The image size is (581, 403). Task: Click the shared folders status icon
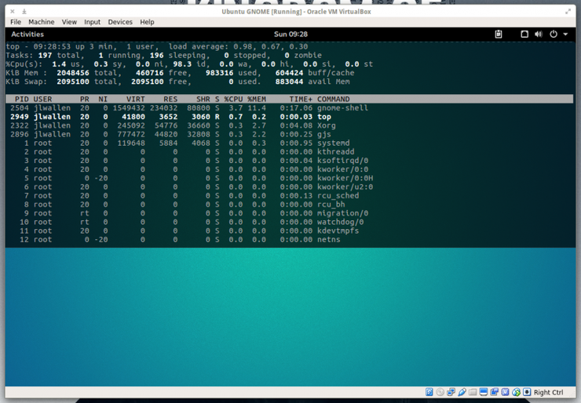pyautogui.click(x=473, y=392)
